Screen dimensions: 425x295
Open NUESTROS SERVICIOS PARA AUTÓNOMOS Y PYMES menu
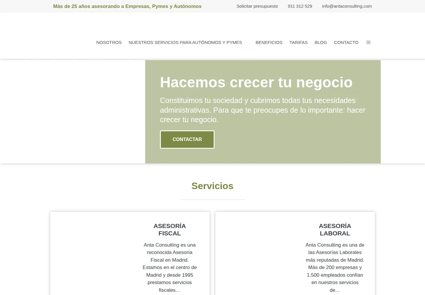(185, 42)
